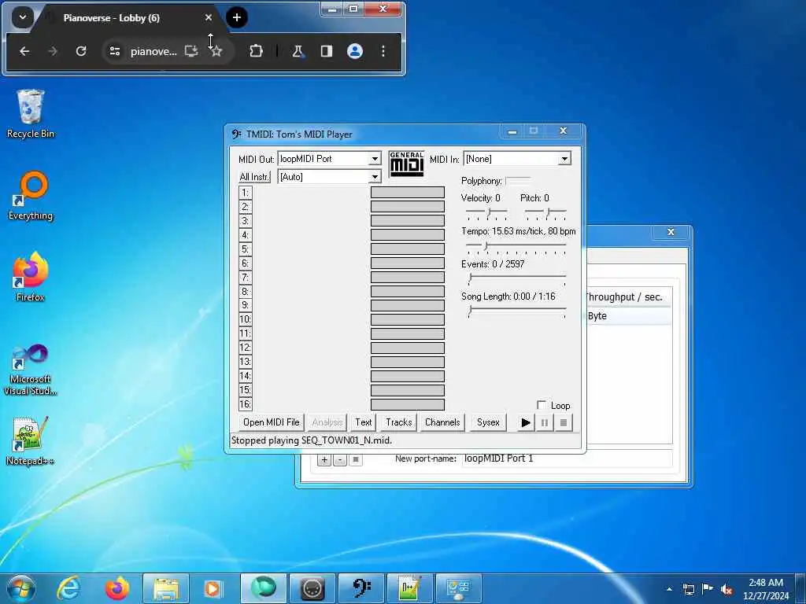Toggle channel 13 button

click(246, 362)
